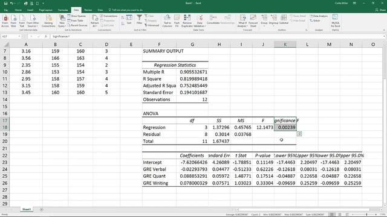Viewport: 387px width, 217px height.
Task: Select the cell with value 0.00239
Action: [x=285, y=127]
